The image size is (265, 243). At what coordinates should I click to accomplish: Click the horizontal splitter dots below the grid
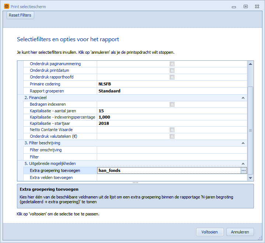tap(135, 183)
